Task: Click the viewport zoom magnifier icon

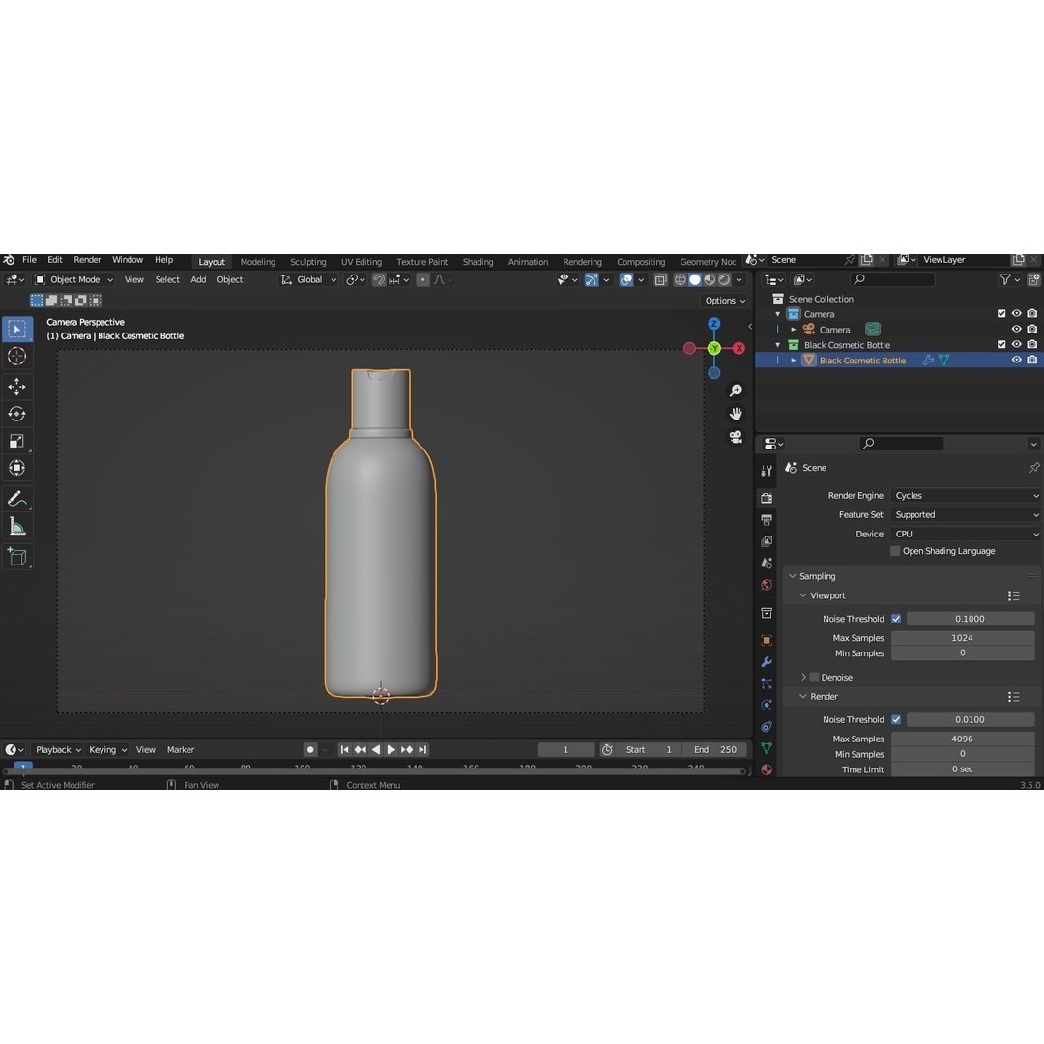Action: click(736, 391)
